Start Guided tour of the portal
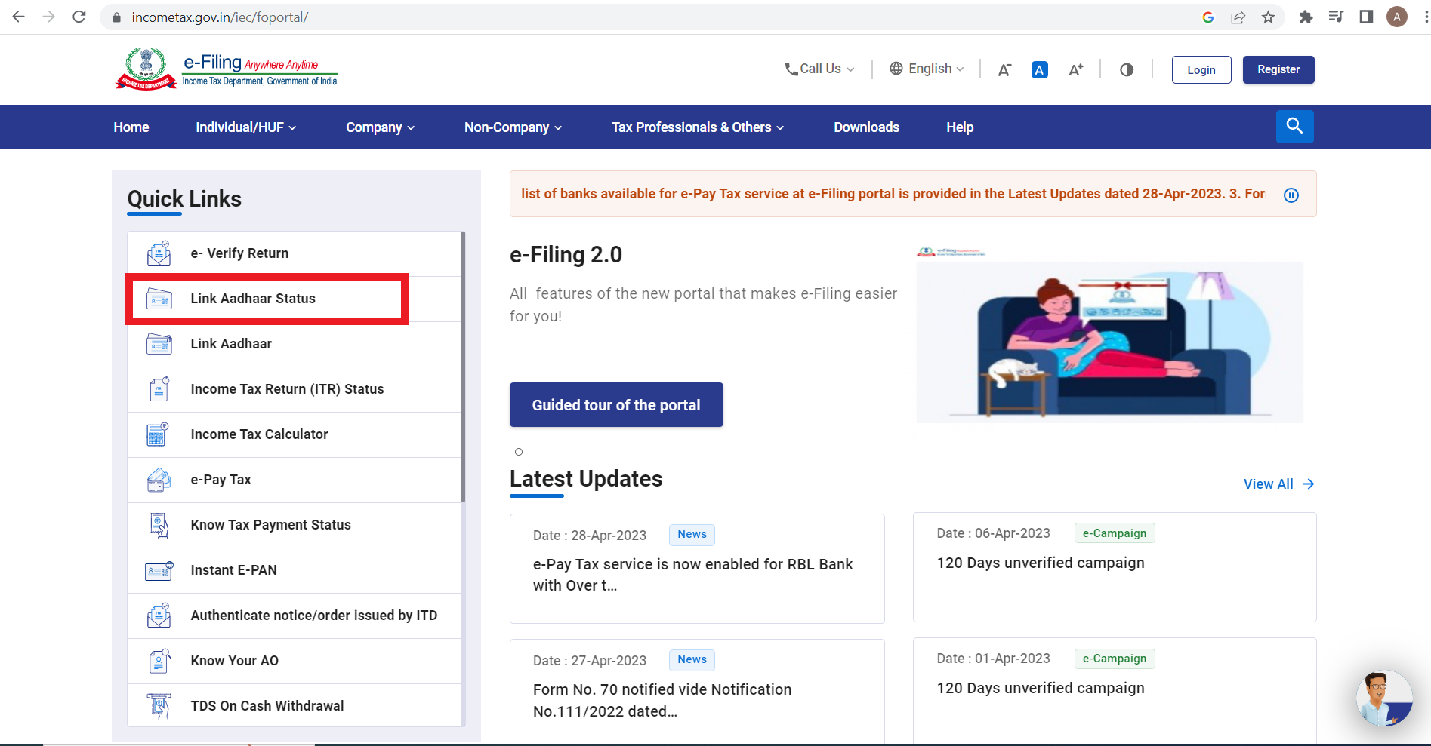This screenshot has height=746, width=1431. [616, 405]
